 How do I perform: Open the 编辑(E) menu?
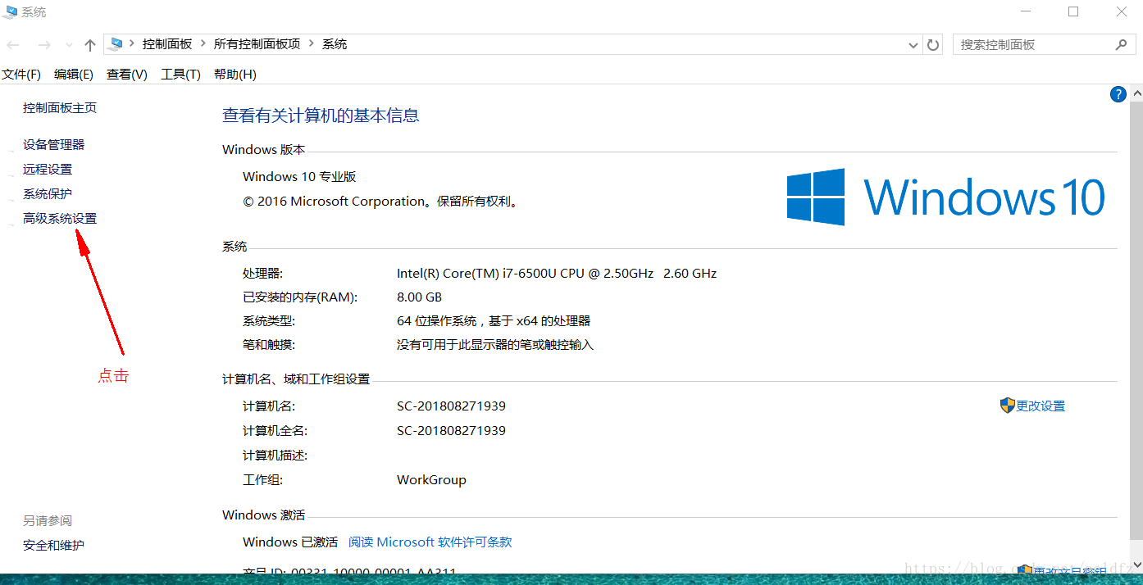[74, 75]
